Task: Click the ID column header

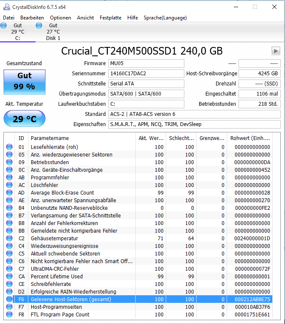Action: click(21, 138)
